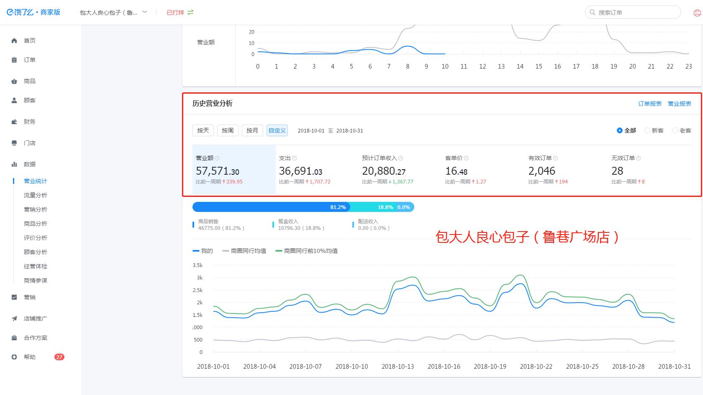Switch to 按周 weekly view

(x=227, y=130)
